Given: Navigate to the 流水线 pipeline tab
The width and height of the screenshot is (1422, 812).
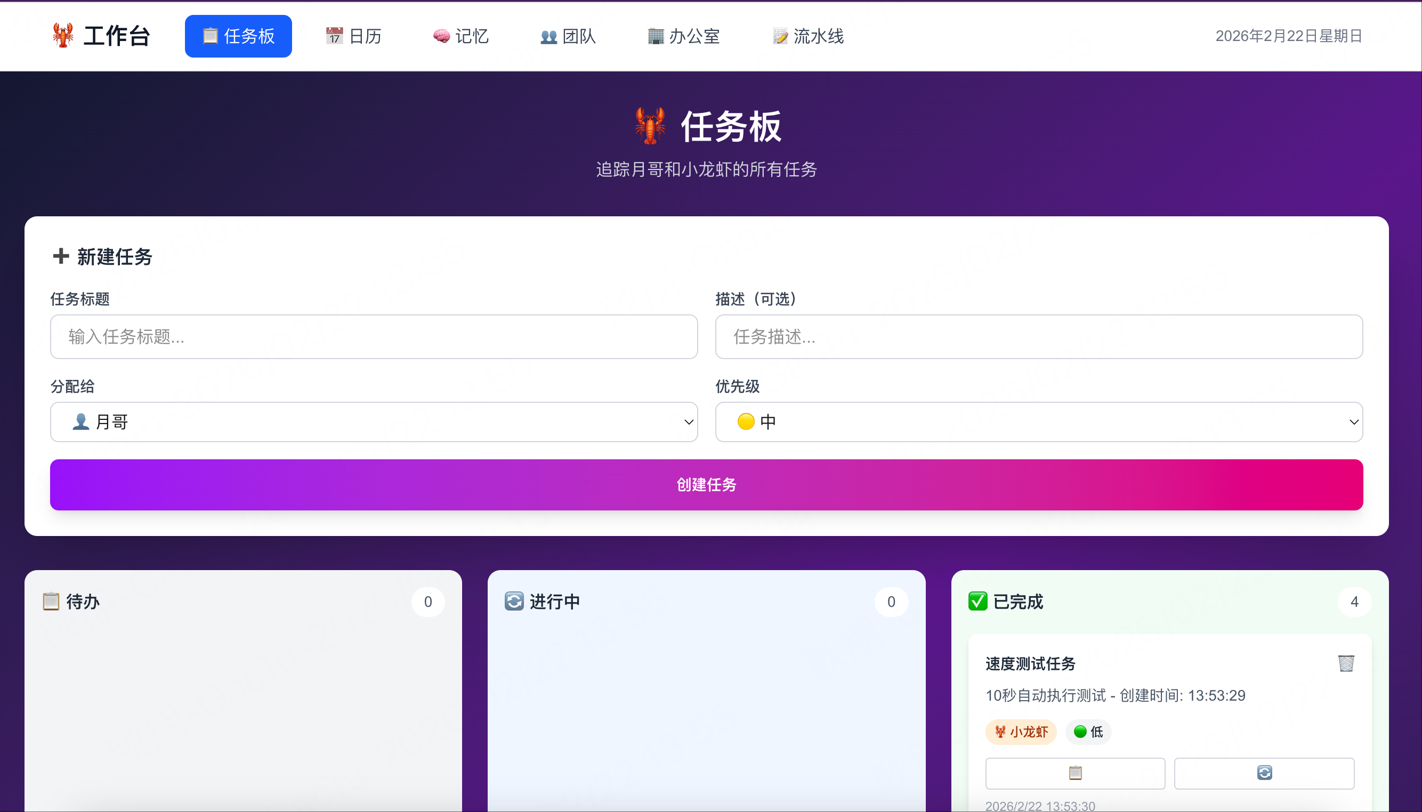Looking at the screenshot, I should coord(808,36).
